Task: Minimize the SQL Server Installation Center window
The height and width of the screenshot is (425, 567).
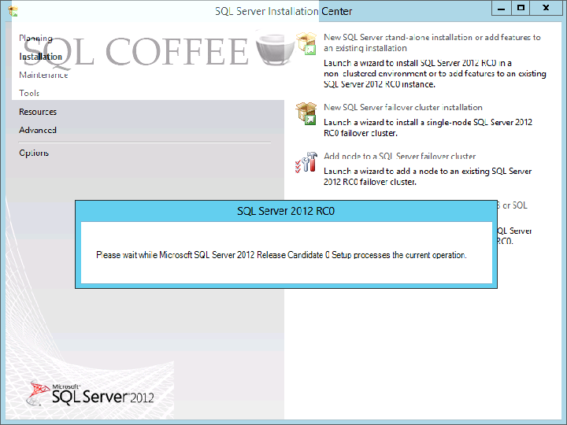Action: [501, 9]
